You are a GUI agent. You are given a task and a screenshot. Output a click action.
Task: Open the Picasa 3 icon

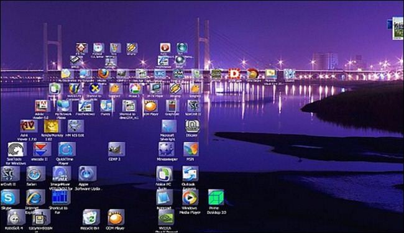coord(135,89)
